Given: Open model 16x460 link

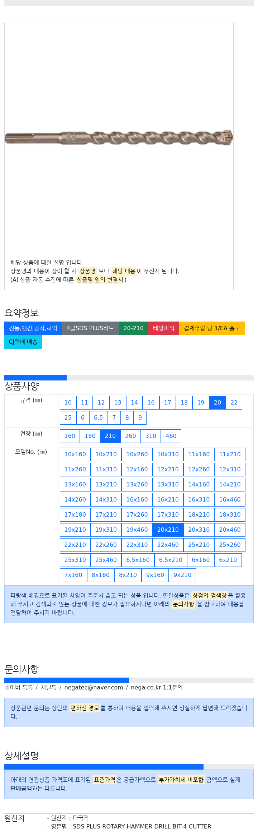Looking at the screenshot, I should (x=230, y=500).
